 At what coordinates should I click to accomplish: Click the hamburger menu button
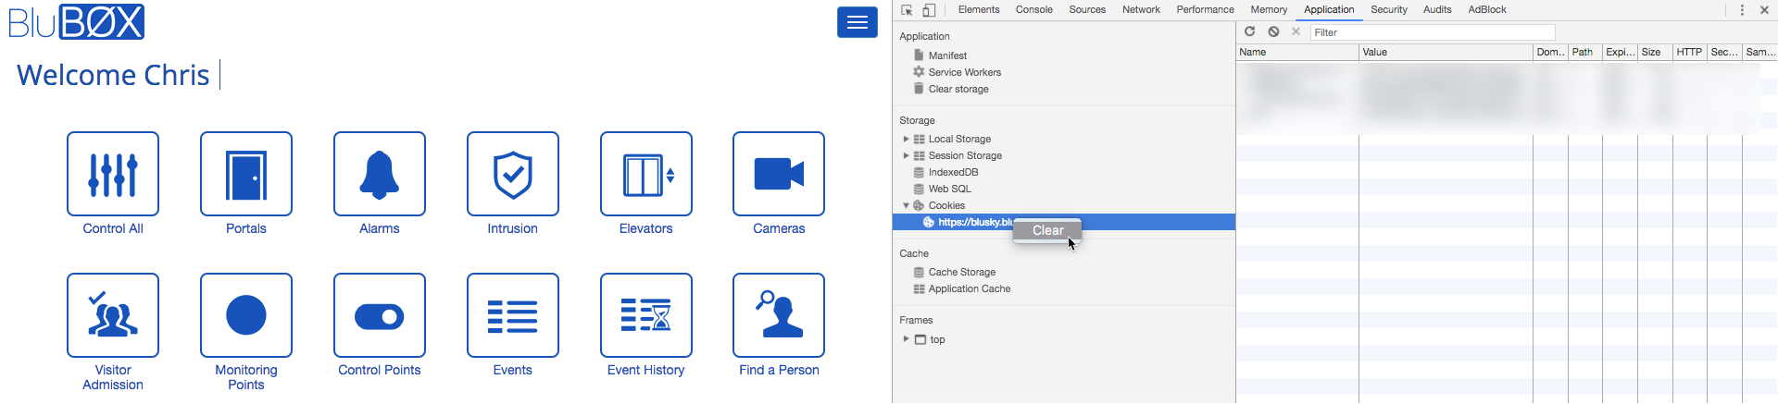click(858, 22)
